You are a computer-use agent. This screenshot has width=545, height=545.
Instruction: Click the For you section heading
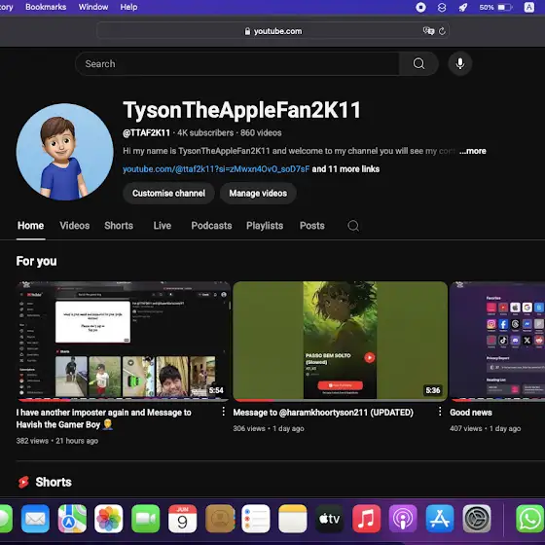click(x=36, y=261)
